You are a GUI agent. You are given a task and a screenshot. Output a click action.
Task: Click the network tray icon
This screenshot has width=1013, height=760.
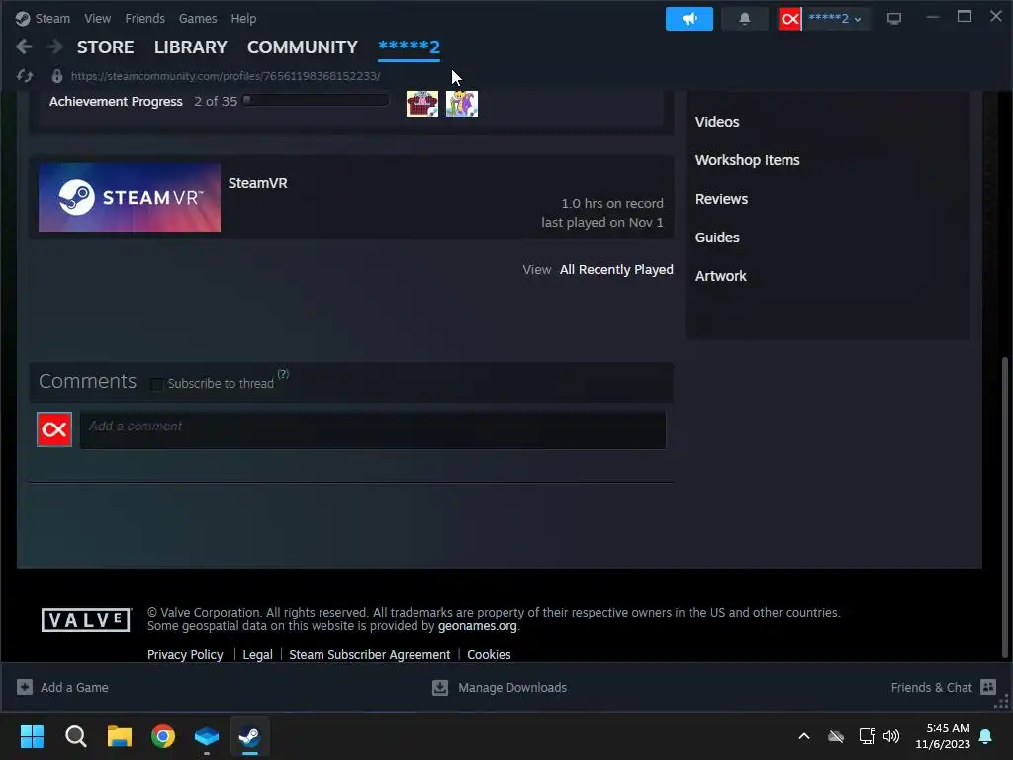(x=867, y=736)
